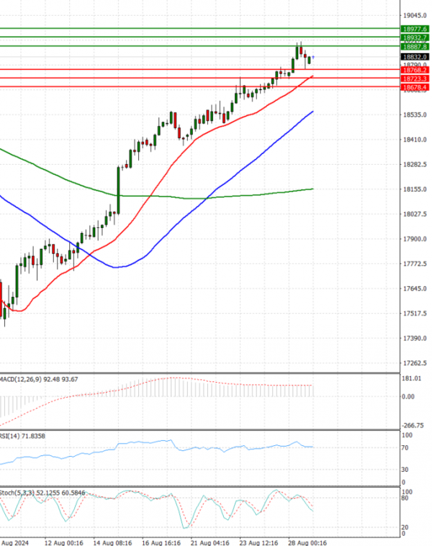Screen dimensions: 432x546
Task: Click the Stochastic 80 level label
Action: click(405, 498)
